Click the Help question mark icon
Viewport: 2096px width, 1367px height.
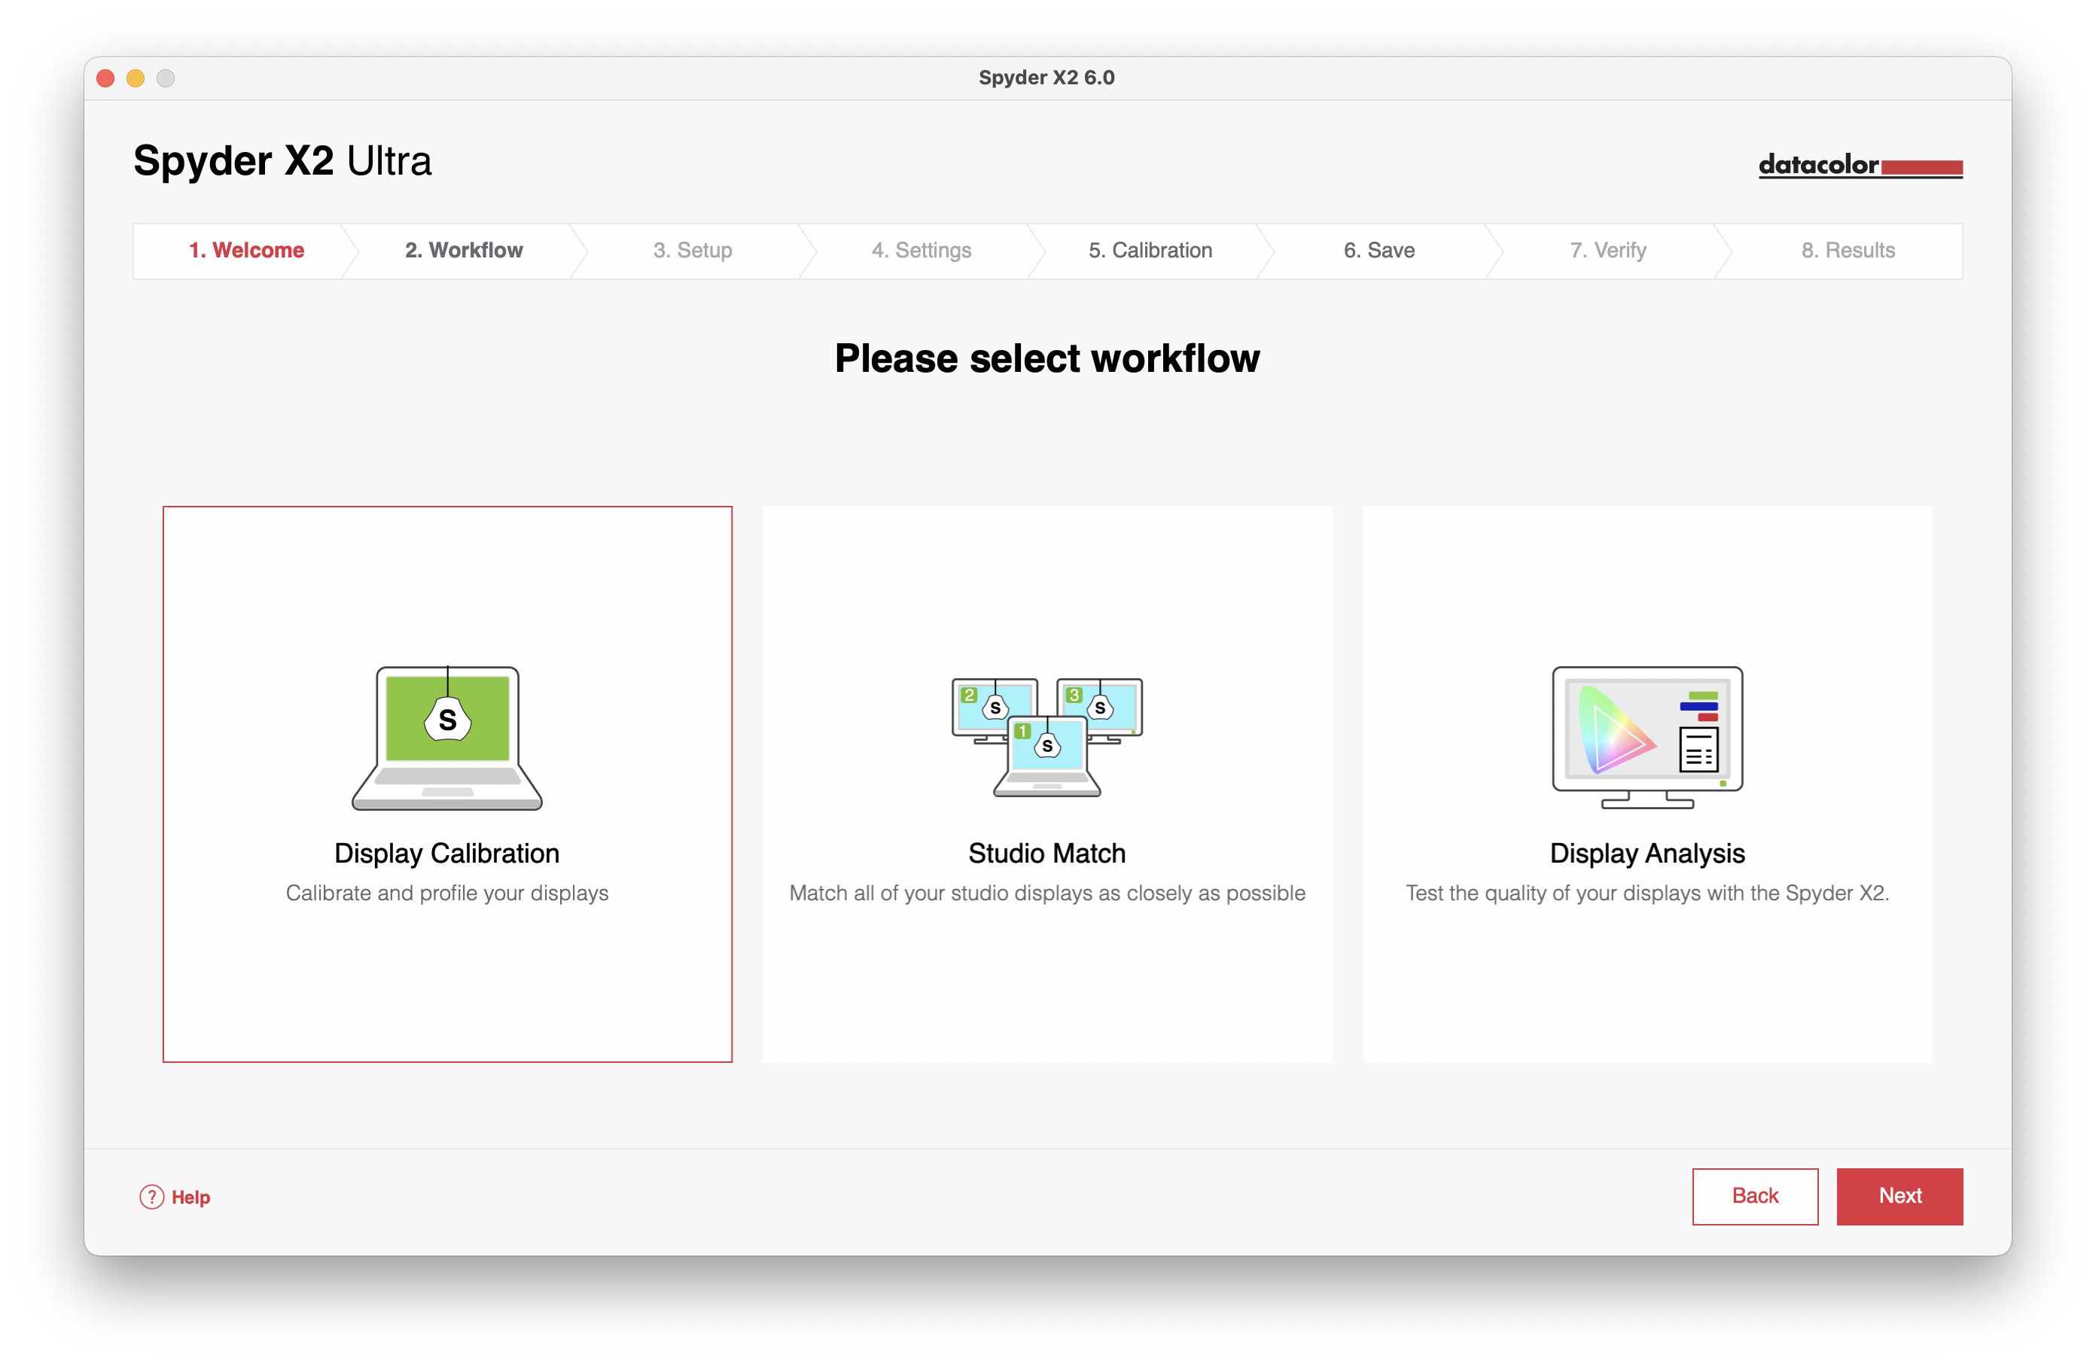(x=151, y=1196)
